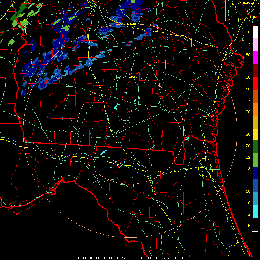The image size is (260, 260).
Task: Click the legend value '14'
Action: 248,180
